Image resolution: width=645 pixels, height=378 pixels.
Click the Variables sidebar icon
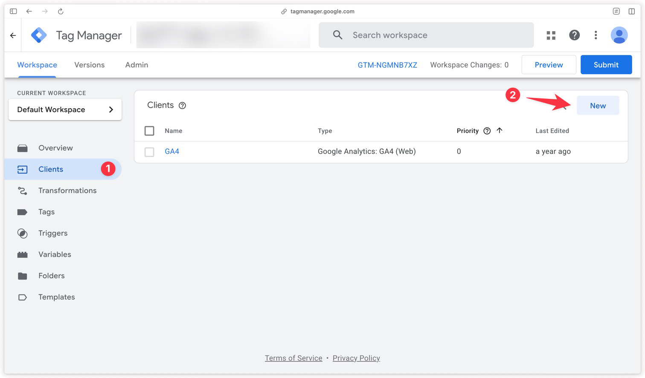click(x=23, y=255)
